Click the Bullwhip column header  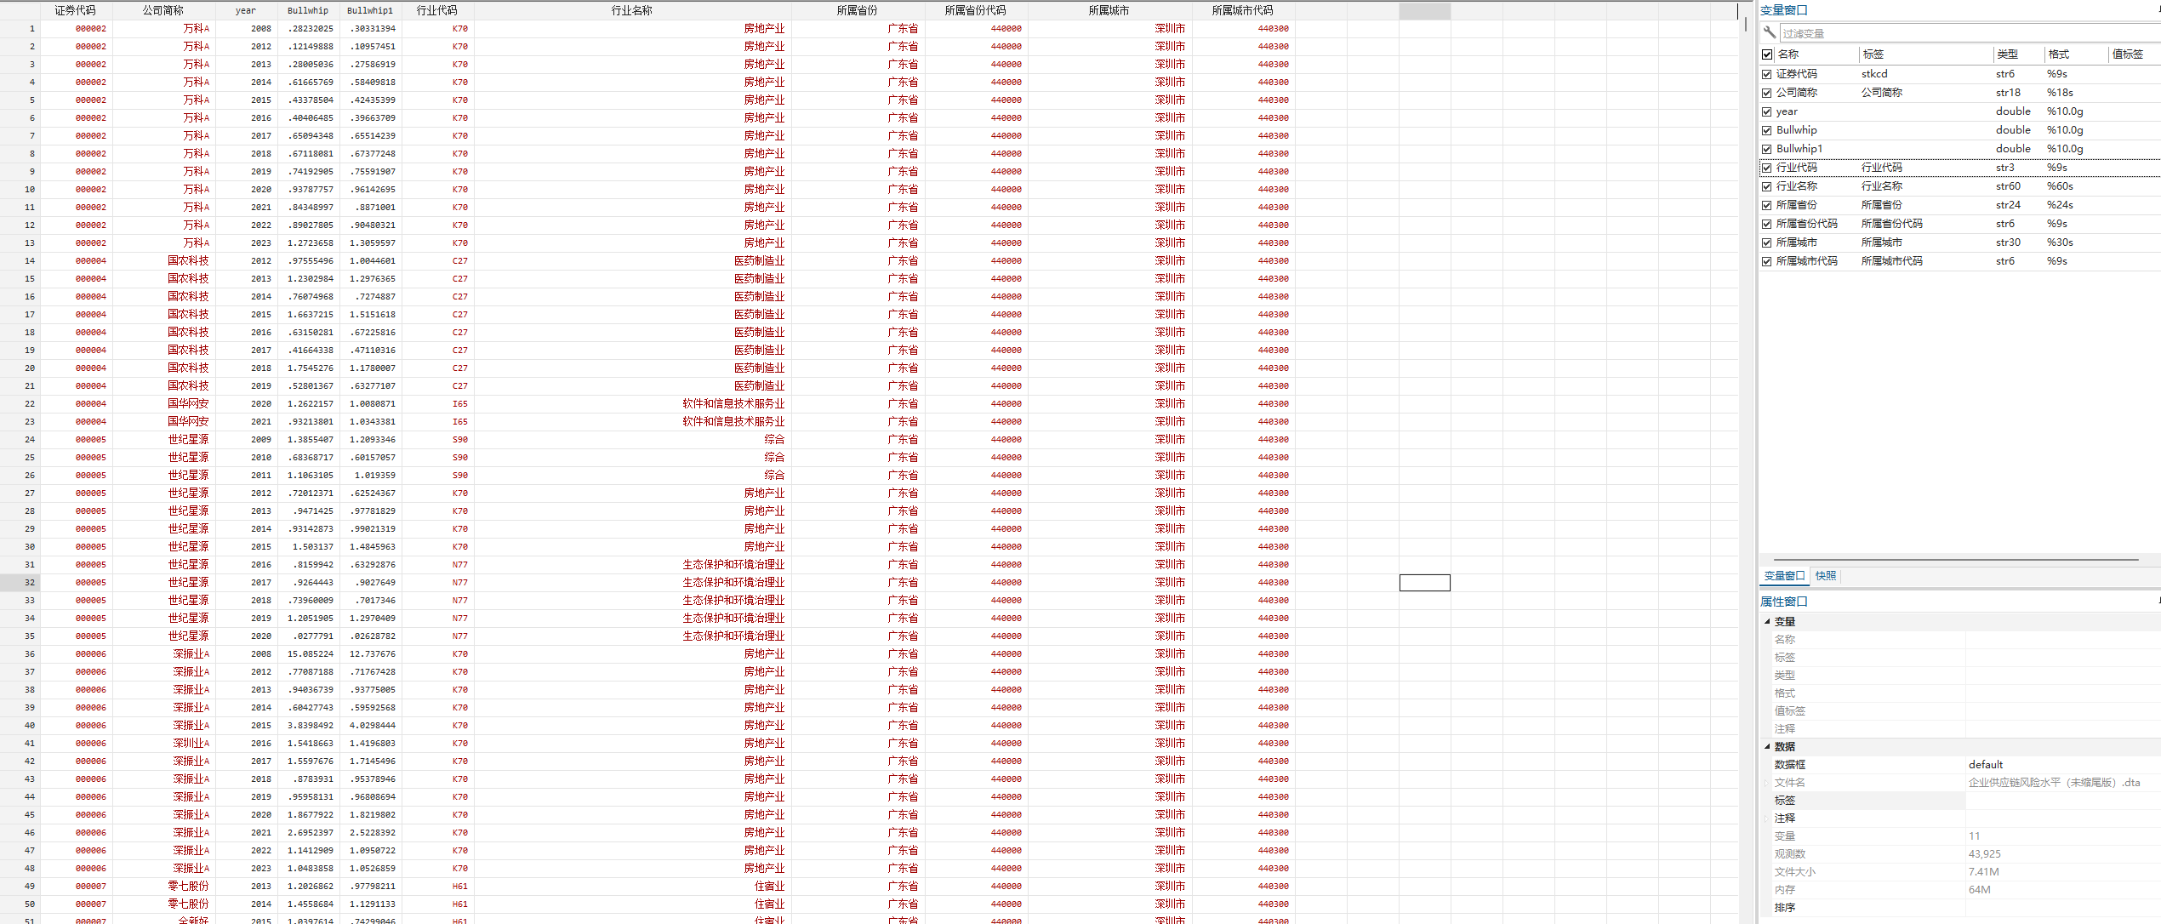[x=307, y=10]
